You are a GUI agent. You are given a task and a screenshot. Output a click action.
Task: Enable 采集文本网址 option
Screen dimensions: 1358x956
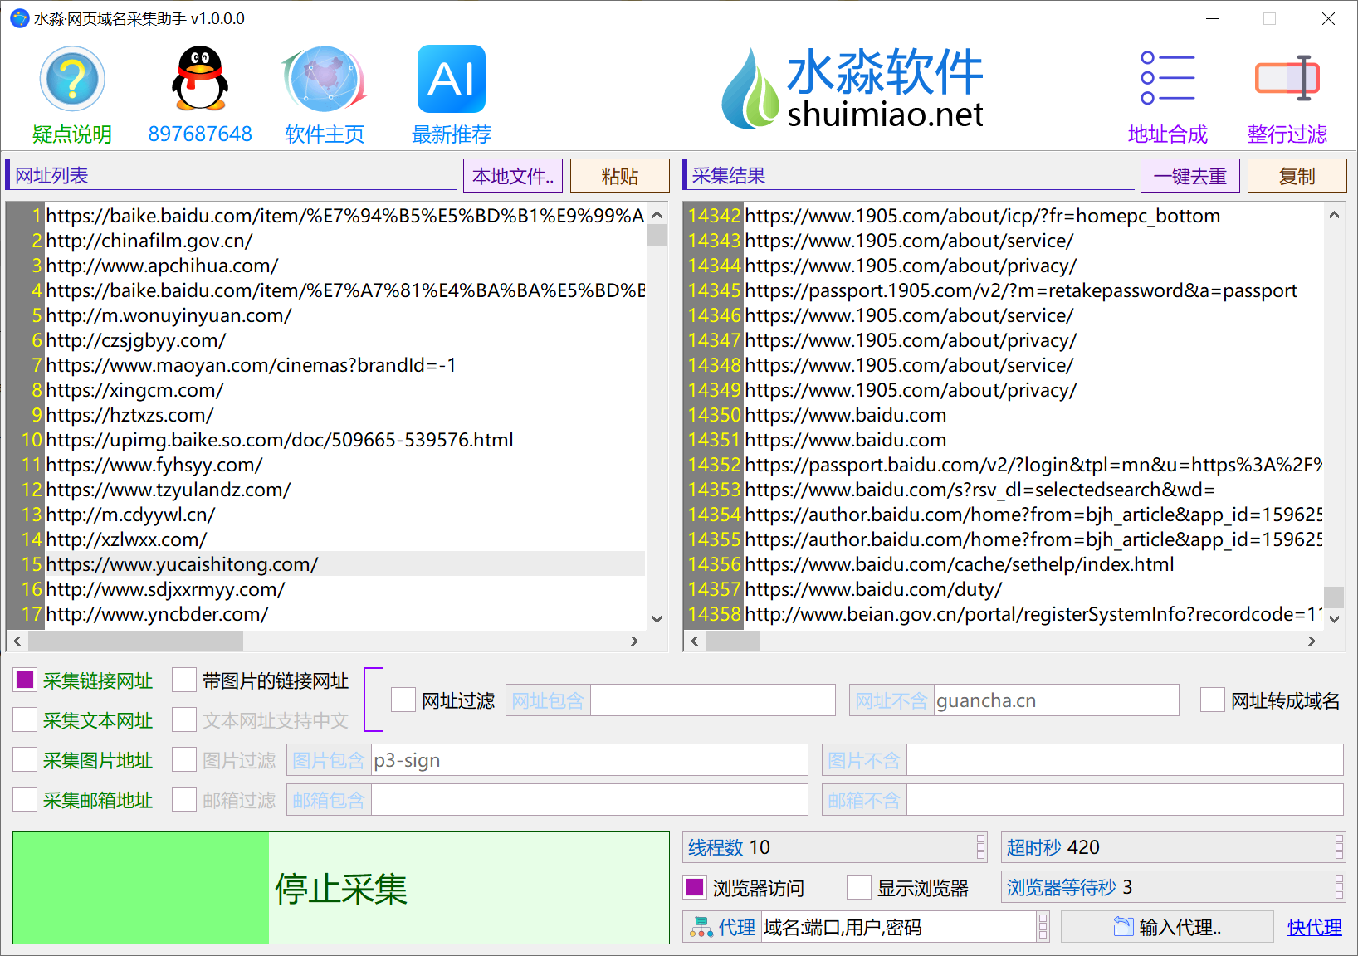(24, 719)
